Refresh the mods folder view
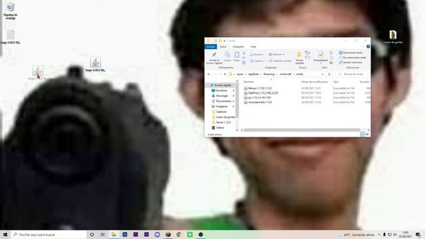Image resolution: width=425 pixels, height=239 pixels. [x=329, y=74]
